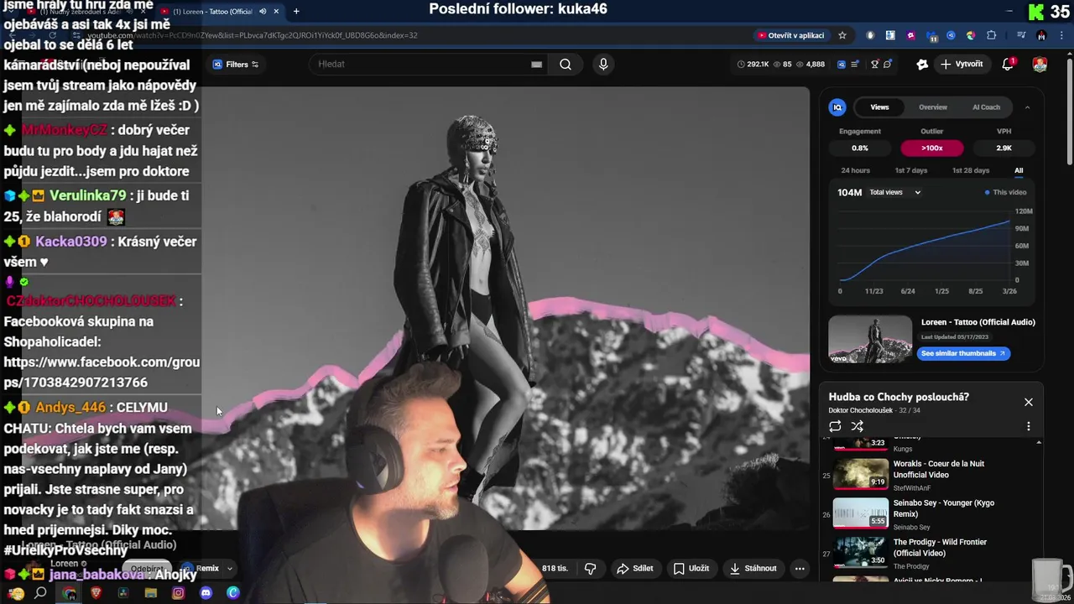Toggle playlist loop icon
The height and width of the screenshot is (604, 1074).
(x=835, y=426)
